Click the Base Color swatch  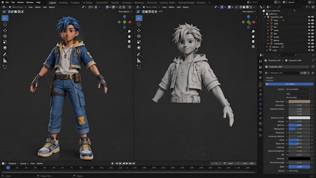[x=299, y=102]
